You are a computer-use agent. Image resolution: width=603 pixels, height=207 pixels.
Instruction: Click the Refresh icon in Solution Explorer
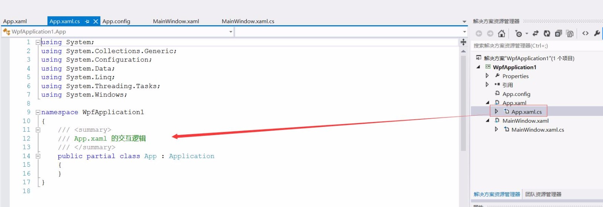point(547,33)
